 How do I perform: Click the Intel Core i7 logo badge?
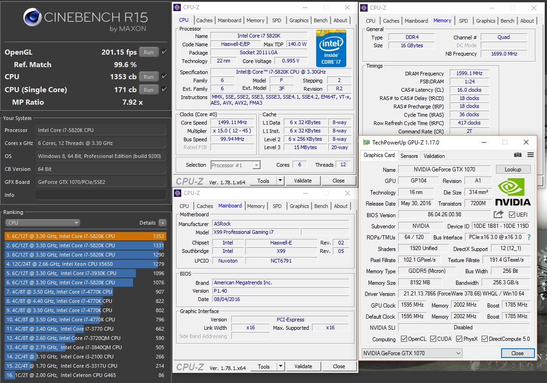[x=331, y=49]
